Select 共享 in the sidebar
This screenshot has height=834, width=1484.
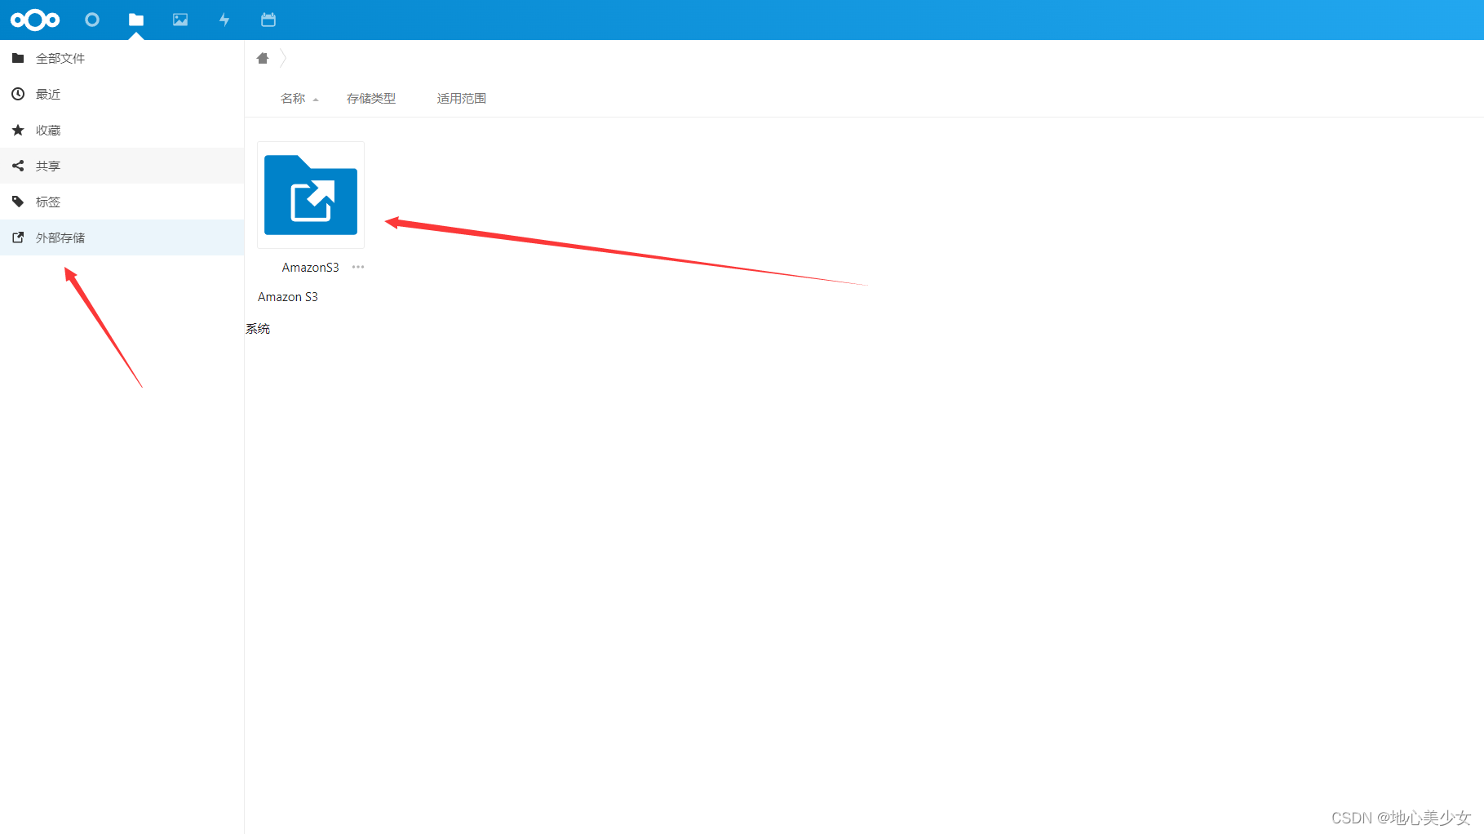(x=122, y=166)
